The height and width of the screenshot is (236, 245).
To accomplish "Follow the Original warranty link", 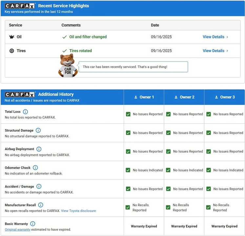I will [x=17, y=229].
